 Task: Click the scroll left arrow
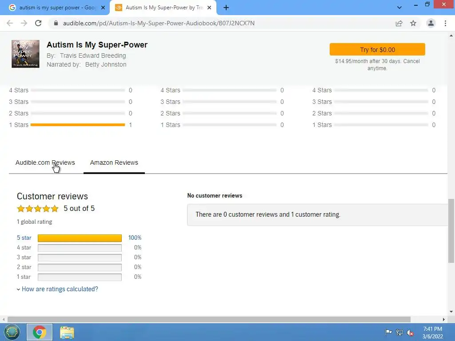[x=4, y=319]
